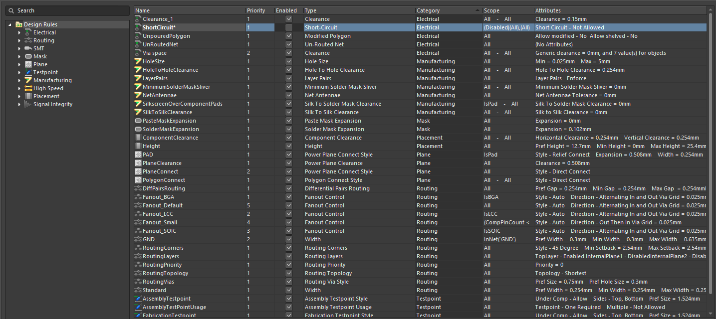
Task: Click the Manufacturing icon in rules tree
Action: (x=28, y=80)
